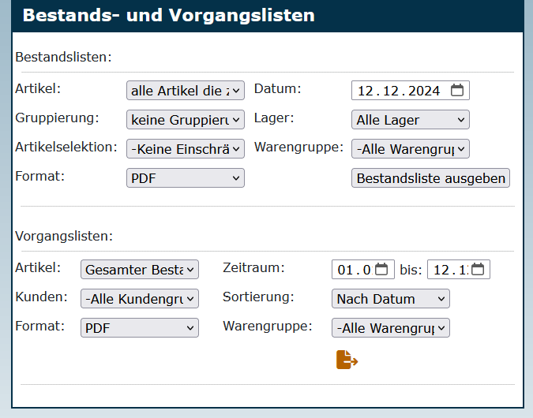Open Vorgangslisten Artikel dropdown Gesamter Bestand
The height and width of the screenshot is (418, 533).
point(140,270)
